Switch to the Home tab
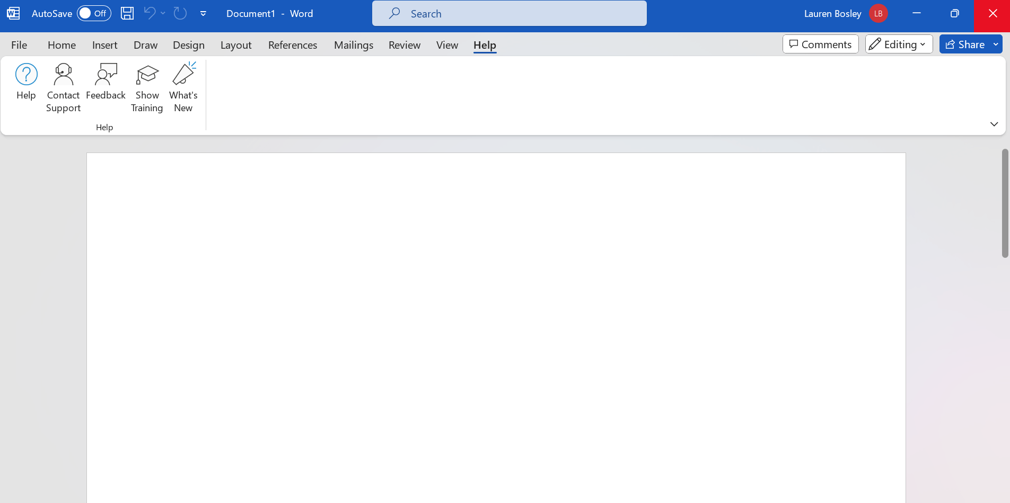 click(62, 45)
